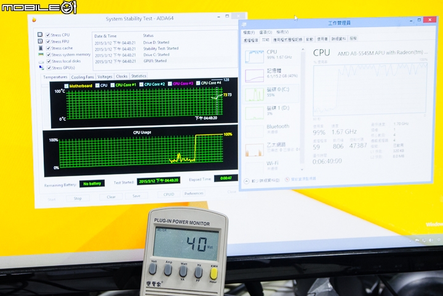Select 記憶體 memory graph thumbnail in Task Manager
443x296 pixels.
click(x=254, y=76)
